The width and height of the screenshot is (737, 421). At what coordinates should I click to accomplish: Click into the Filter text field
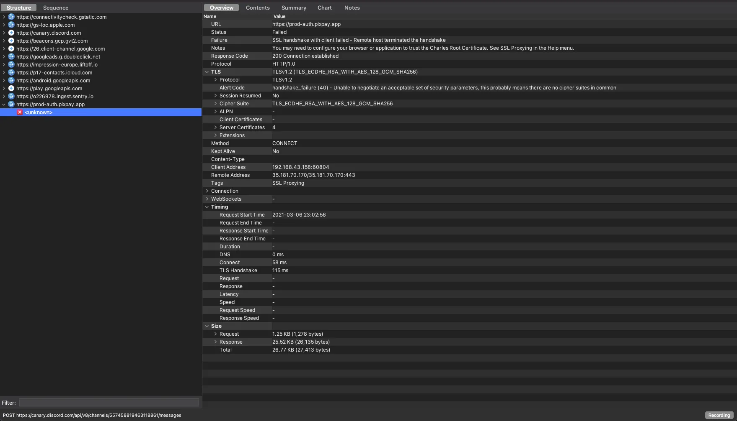(x=109, y=403)
